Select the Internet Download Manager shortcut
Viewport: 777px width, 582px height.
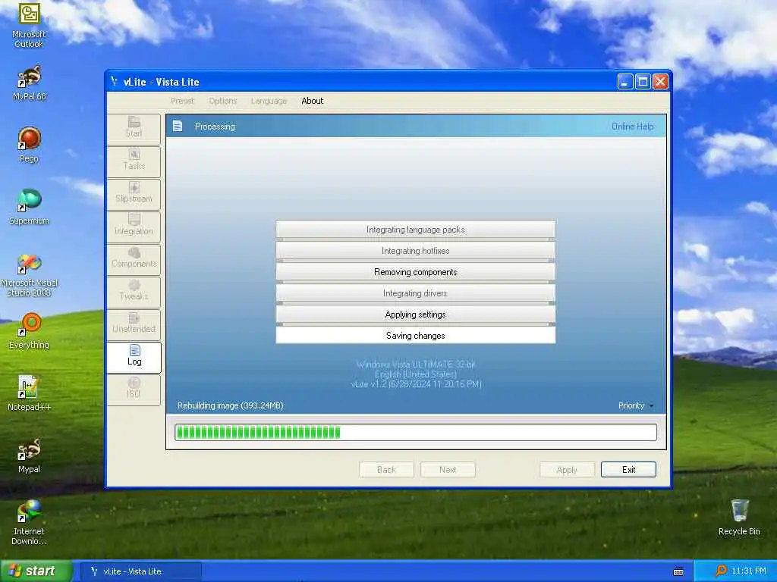coord(29,523)
